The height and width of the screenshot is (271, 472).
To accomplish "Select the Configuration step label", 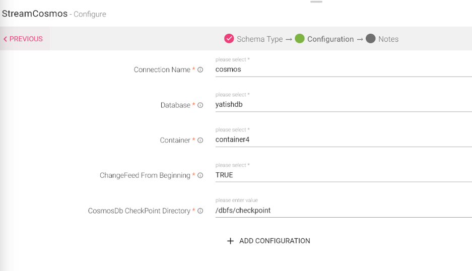I will coord(330,39).
